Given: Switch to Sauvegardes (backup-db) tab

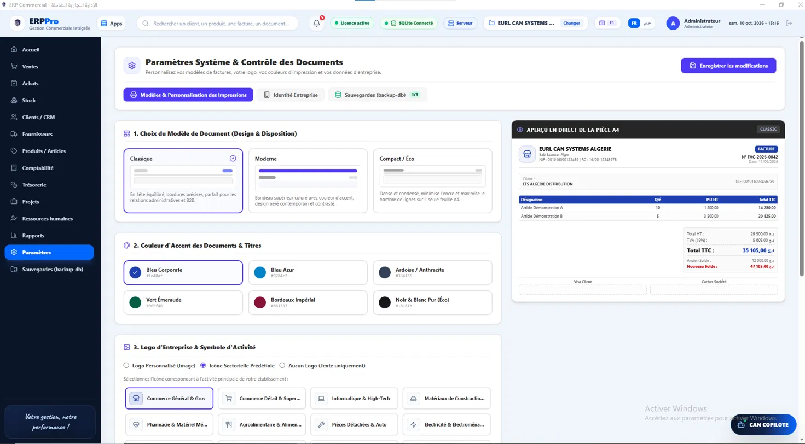Looking at the screenshot, I should click(378, 95).
